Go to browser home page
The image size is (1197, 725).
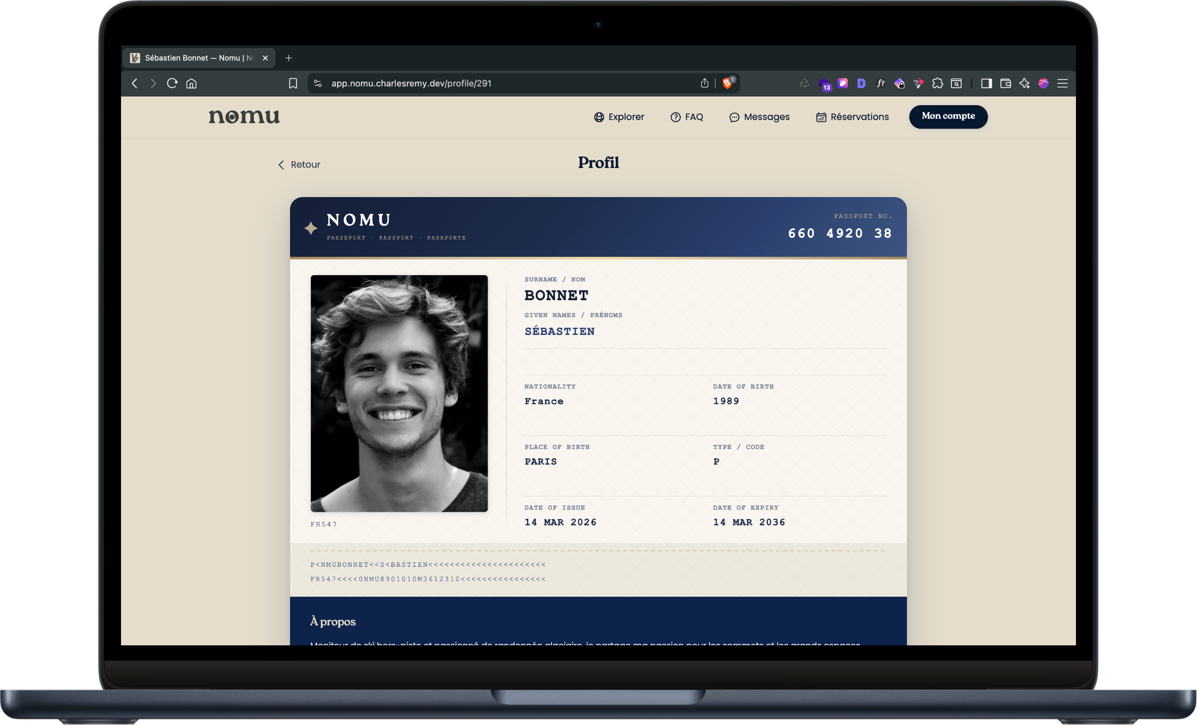click(x=191, y=83)
